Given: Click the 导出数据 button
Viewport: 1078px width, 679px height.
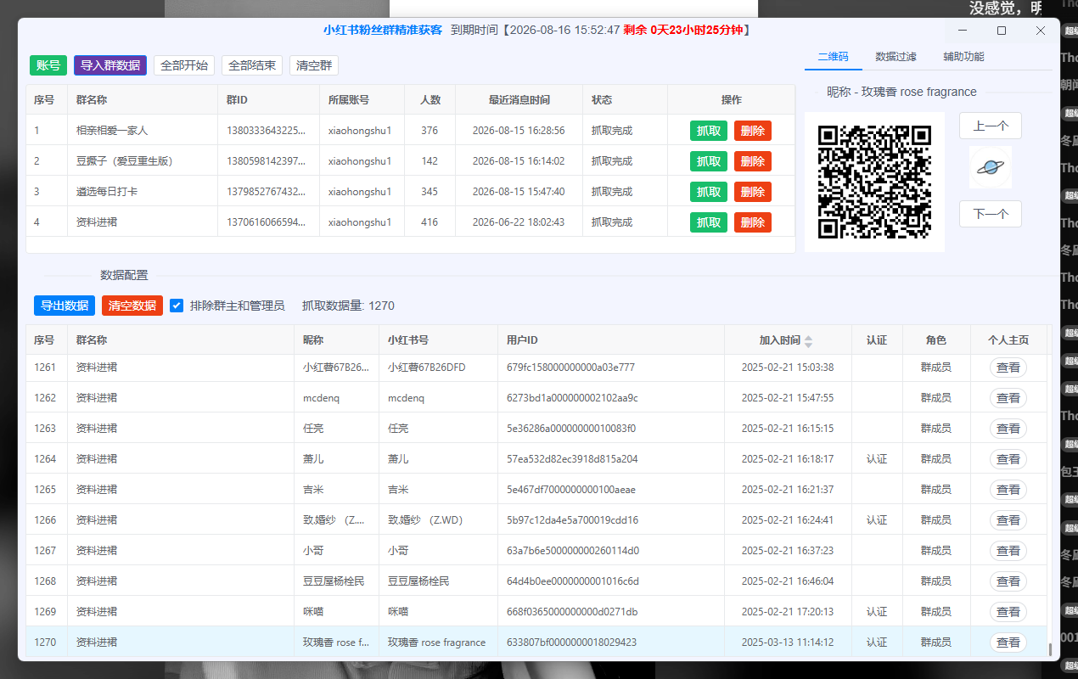Looking at the screenshot, I should [65, 306].
